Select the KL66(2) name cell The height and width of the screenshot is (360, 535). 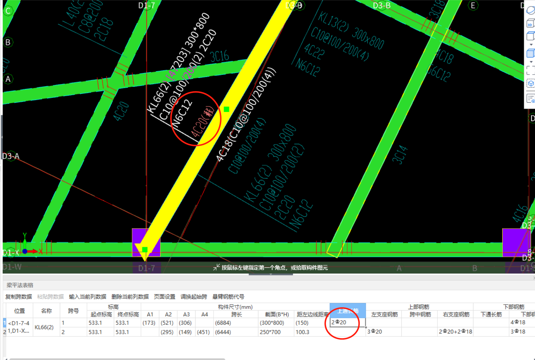pos(46,327)
